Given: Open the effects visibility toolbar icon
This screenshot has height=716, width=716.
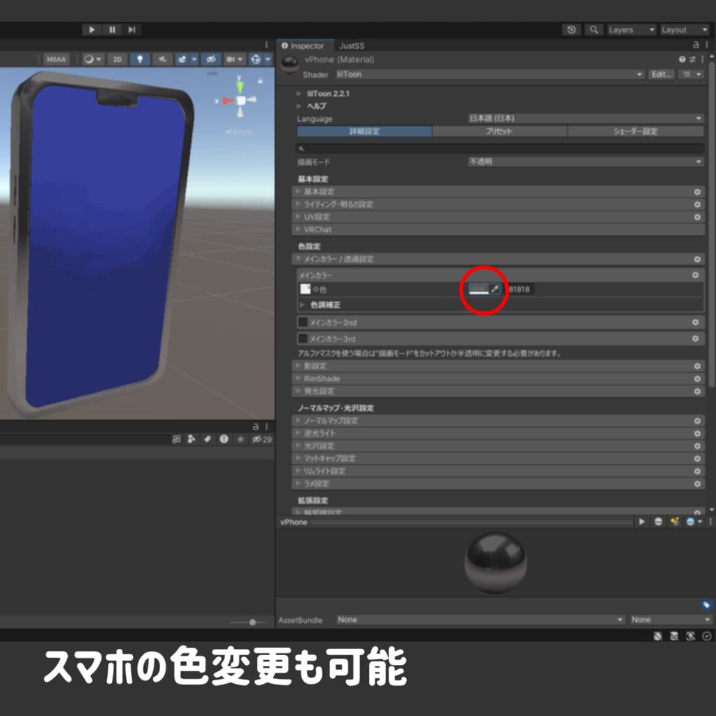Looking at the screenshot, I should [x=183, y=59].
